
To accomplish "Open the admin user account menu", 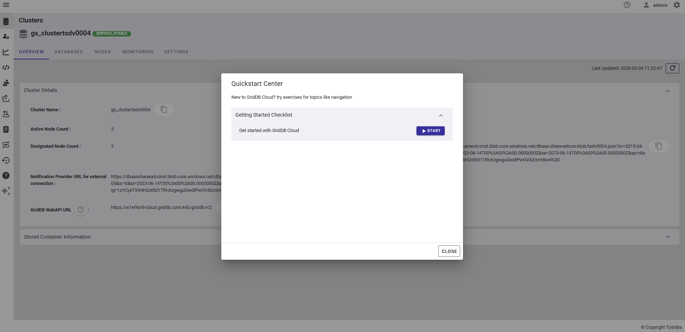I will coord(655,5).
